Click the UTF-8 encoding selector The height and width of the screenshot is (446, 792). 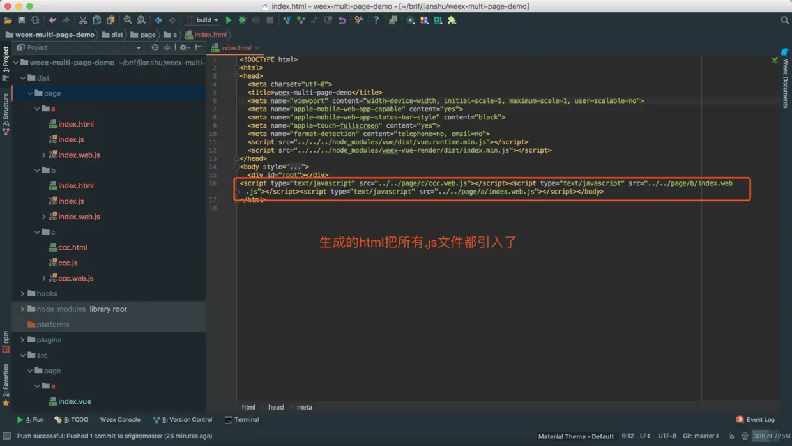tap(667, 436)
